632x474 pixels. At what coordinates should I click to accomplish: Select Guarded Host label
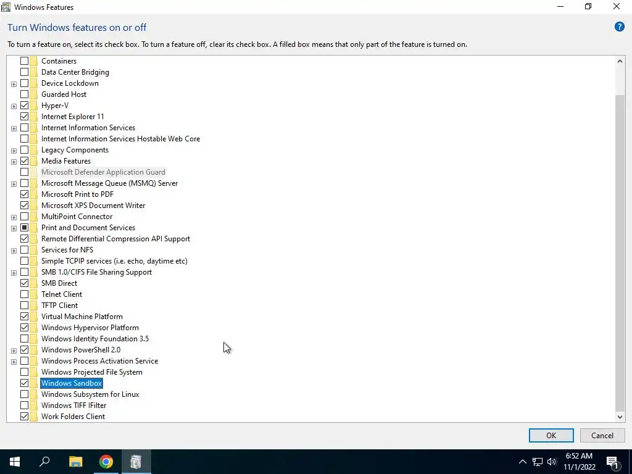pyautogui.click(x=64, y=94)
